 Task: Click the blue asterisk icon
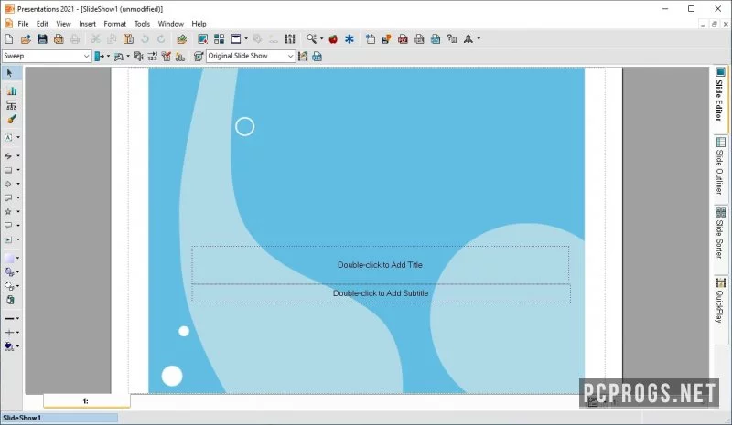click(x=350, y=39)
